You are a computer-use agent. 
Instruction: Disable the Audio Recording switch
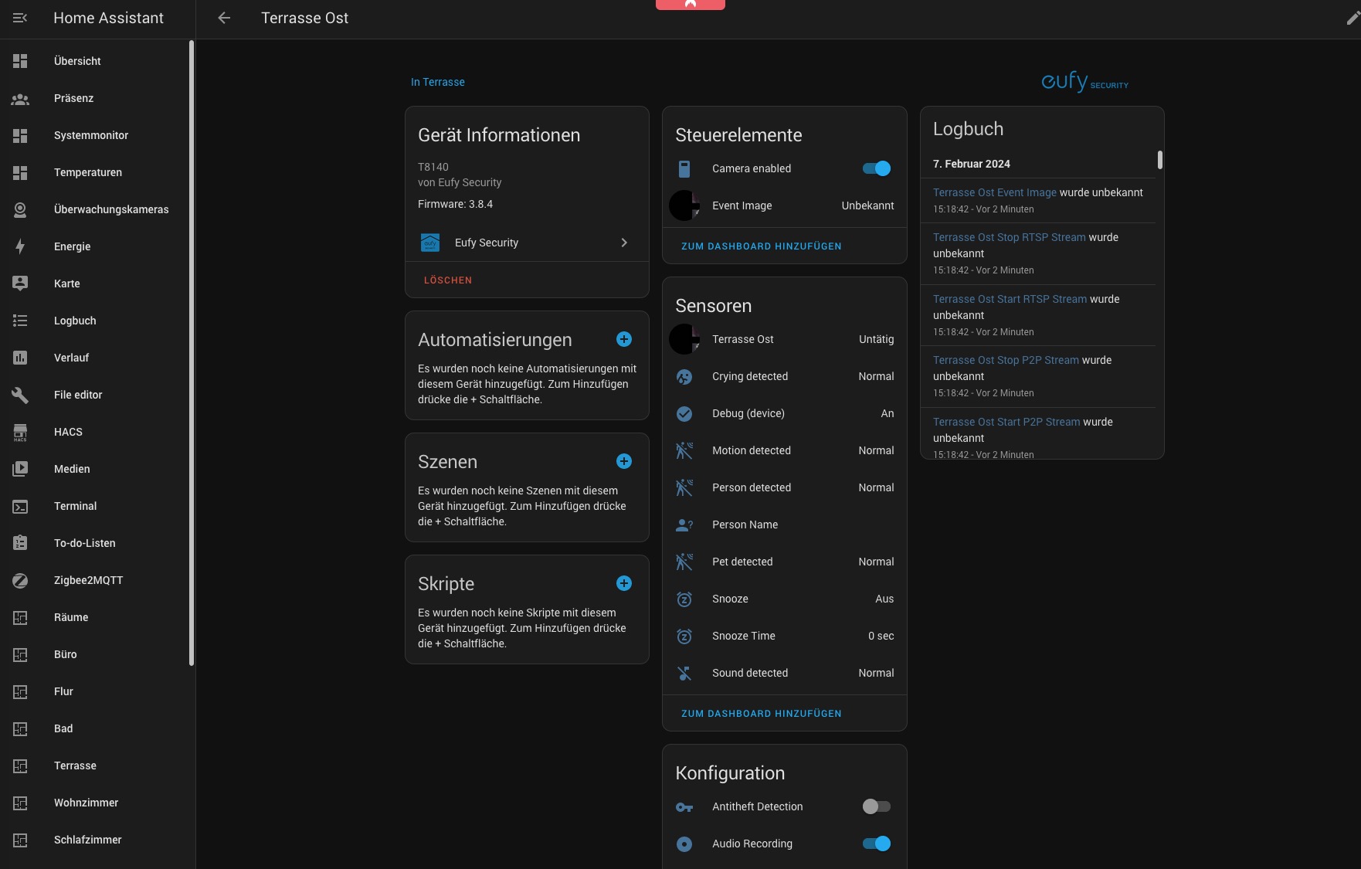pyautogui.click(x=877, y=844)
